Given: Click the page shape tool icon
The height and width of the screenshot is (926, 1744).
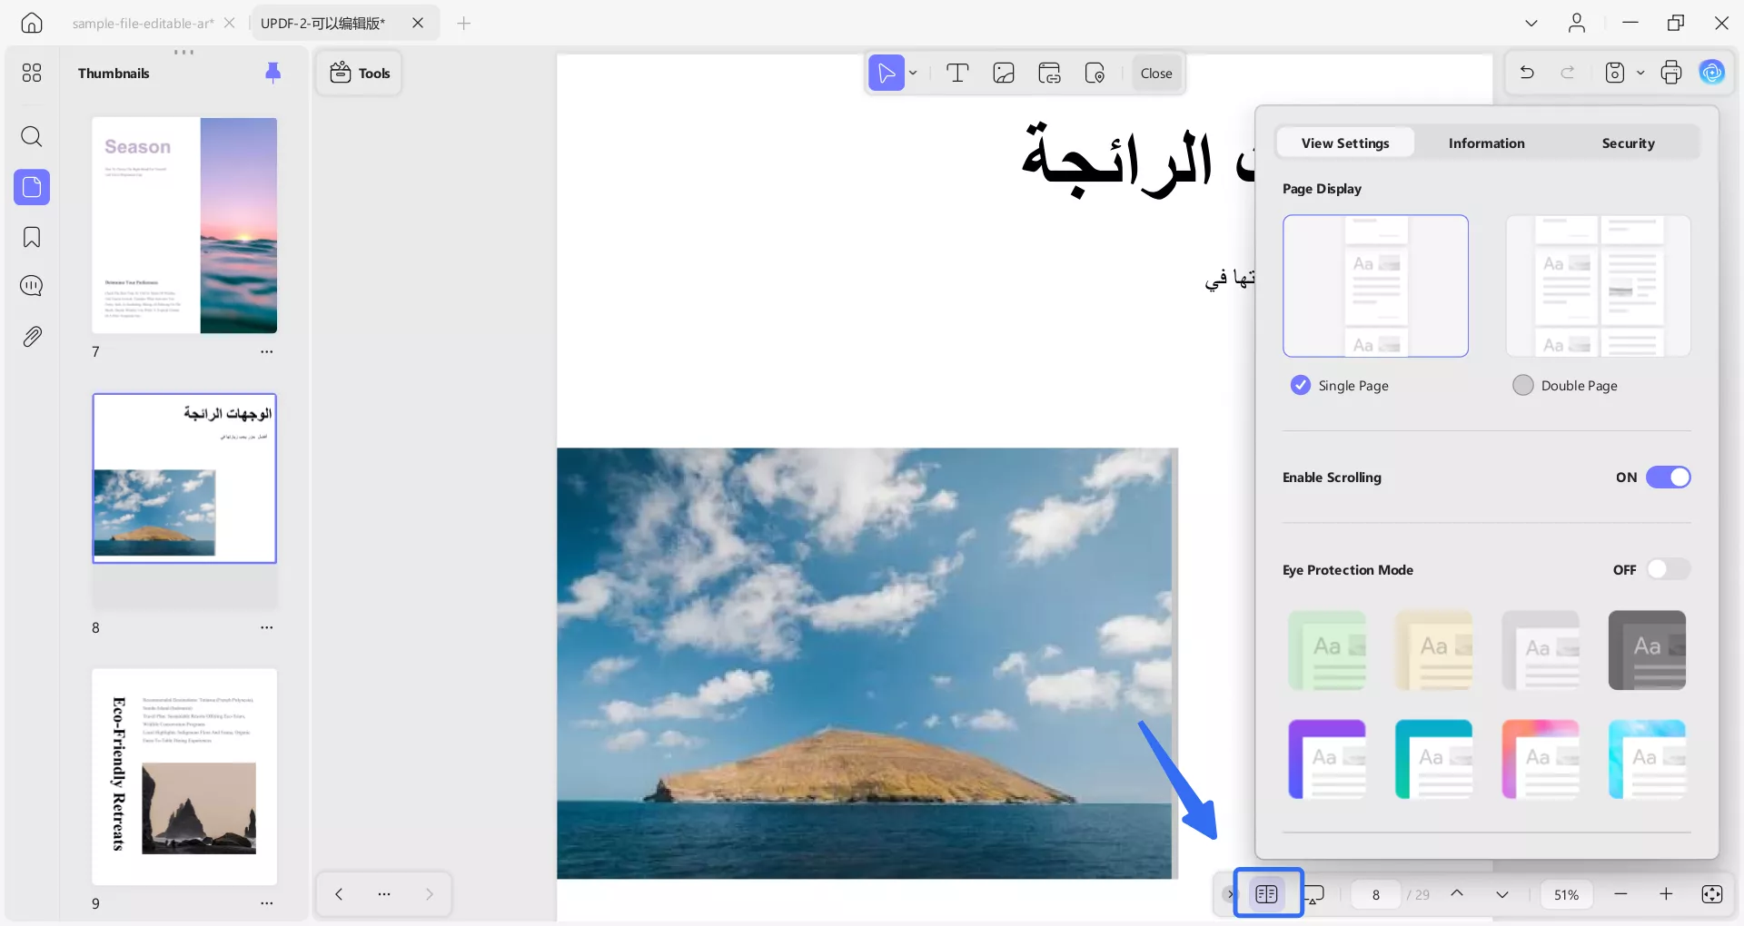Looking at the screenshot, I should point(1095,74).
